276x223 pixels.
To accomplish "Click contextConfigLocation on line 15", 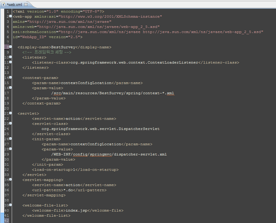I will coord(86,83).
